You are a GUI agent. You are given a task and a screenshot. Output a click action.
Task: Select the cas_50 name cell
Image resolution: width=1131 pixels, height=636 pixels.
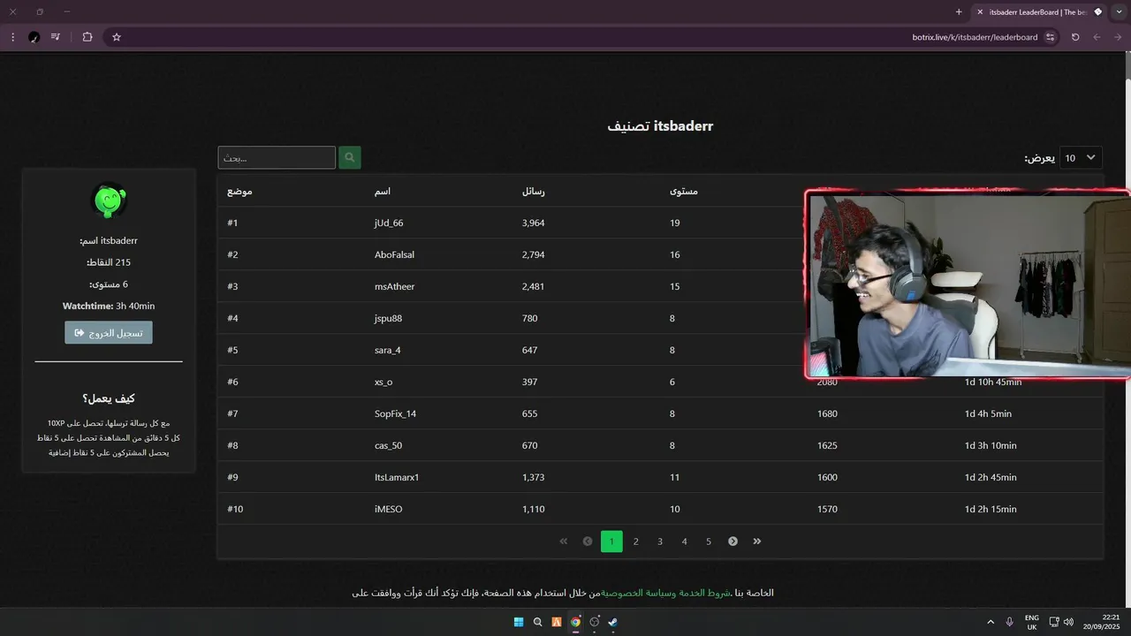[388, 445]
